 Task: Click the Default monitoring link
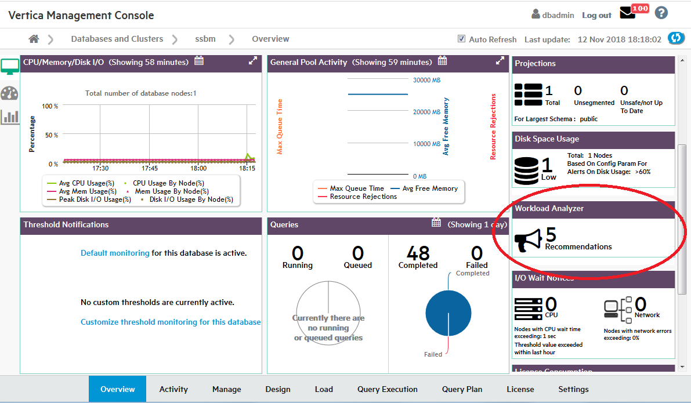(115, 253)
